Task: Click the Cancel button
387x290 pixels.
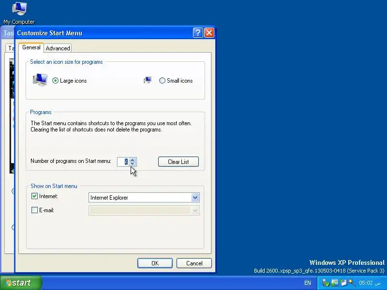Action: pyautogui.click(x=194, y=263)
